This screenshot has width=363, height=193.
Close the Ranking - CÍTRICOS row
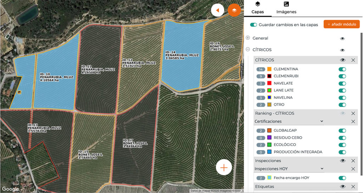[x=353, y=113]
